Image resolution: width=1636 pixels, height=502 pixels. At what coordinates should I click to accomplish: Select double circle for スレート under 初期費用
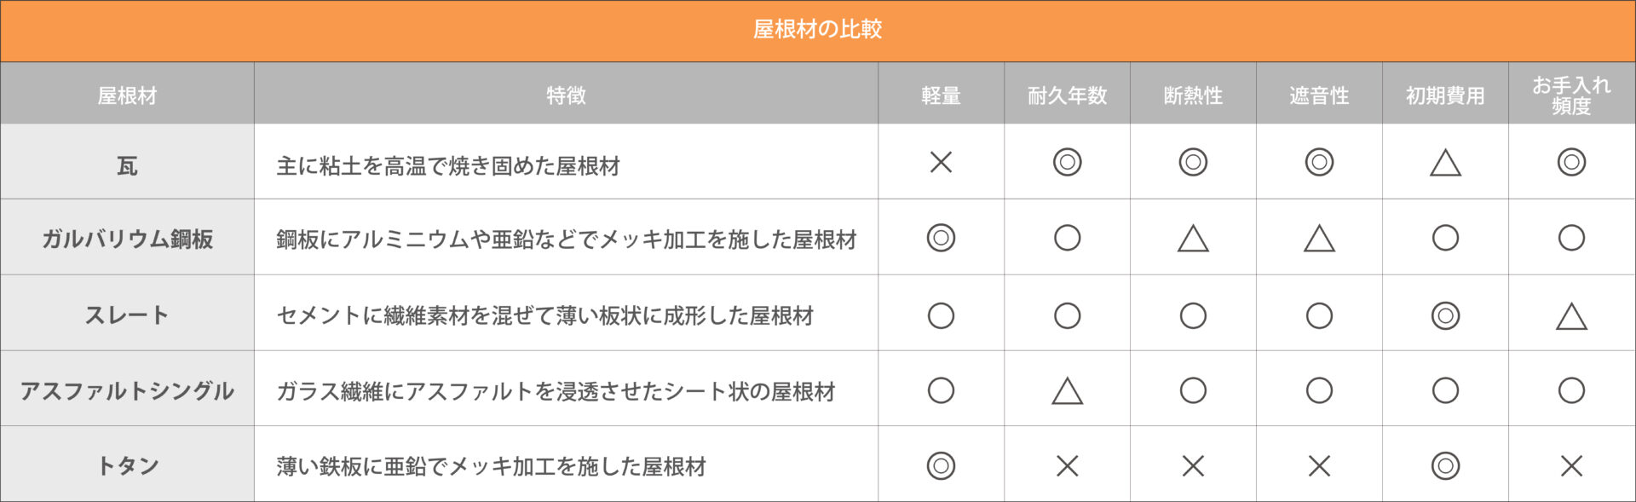pyautogui.click(x=1445, y=315)
